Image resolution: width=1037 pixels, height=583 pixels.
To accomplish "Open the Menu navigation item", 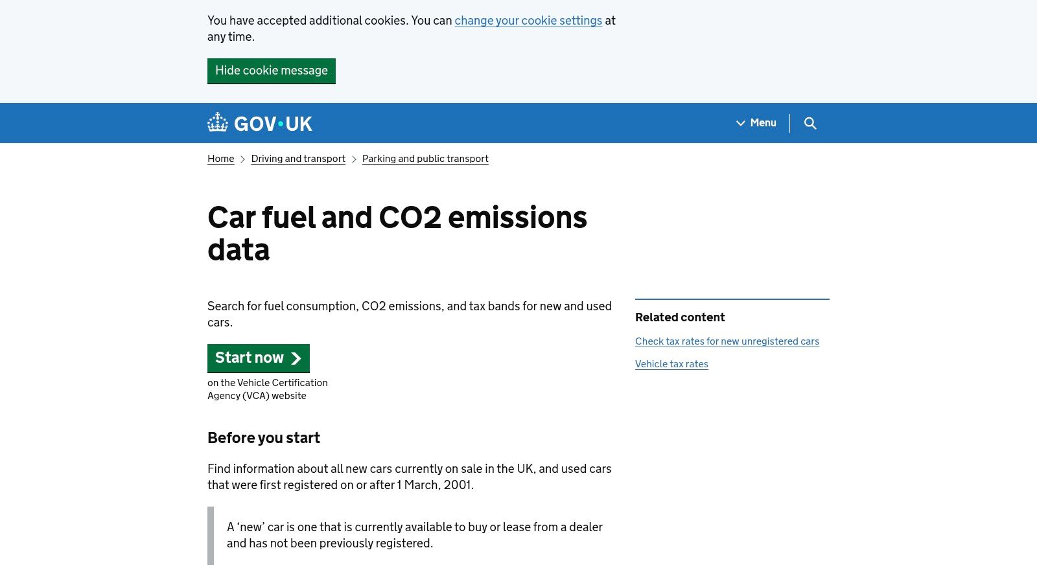I will (x=763, y=123).
